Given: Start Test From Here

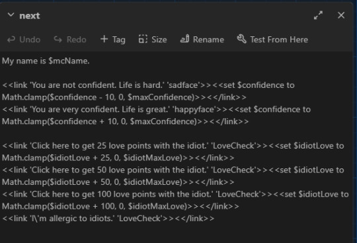Looking at the screenshot, I should pyautogui.click(x=272, y=40).
